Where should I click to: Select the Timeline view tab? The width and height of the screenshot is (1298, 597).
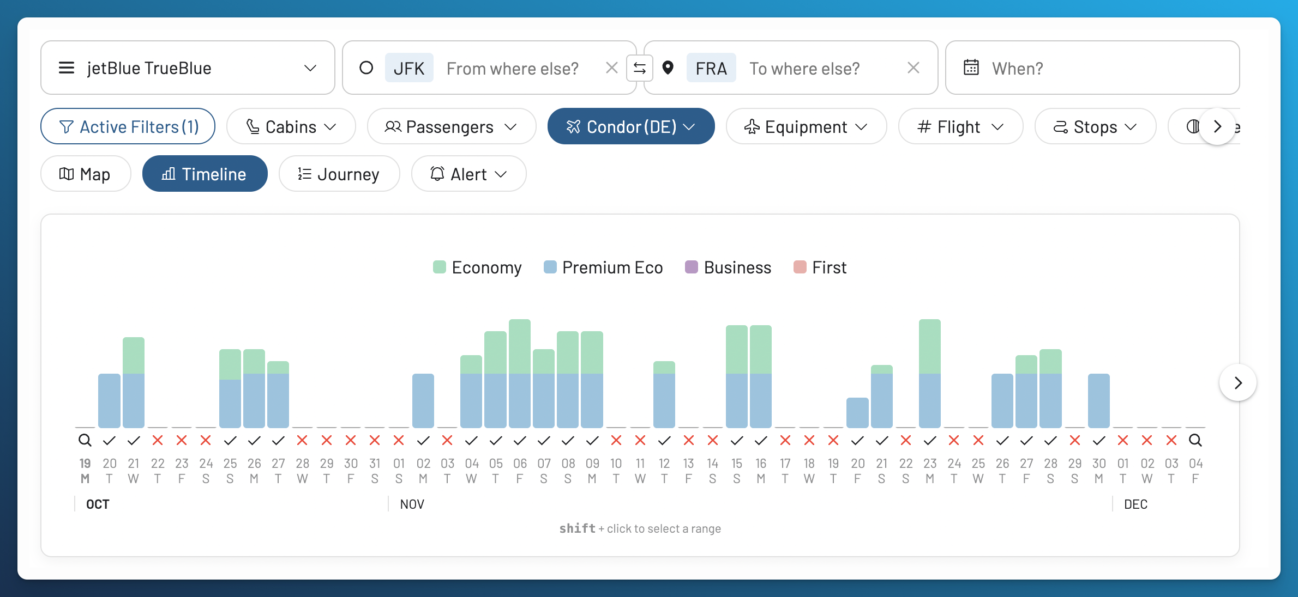205,174
